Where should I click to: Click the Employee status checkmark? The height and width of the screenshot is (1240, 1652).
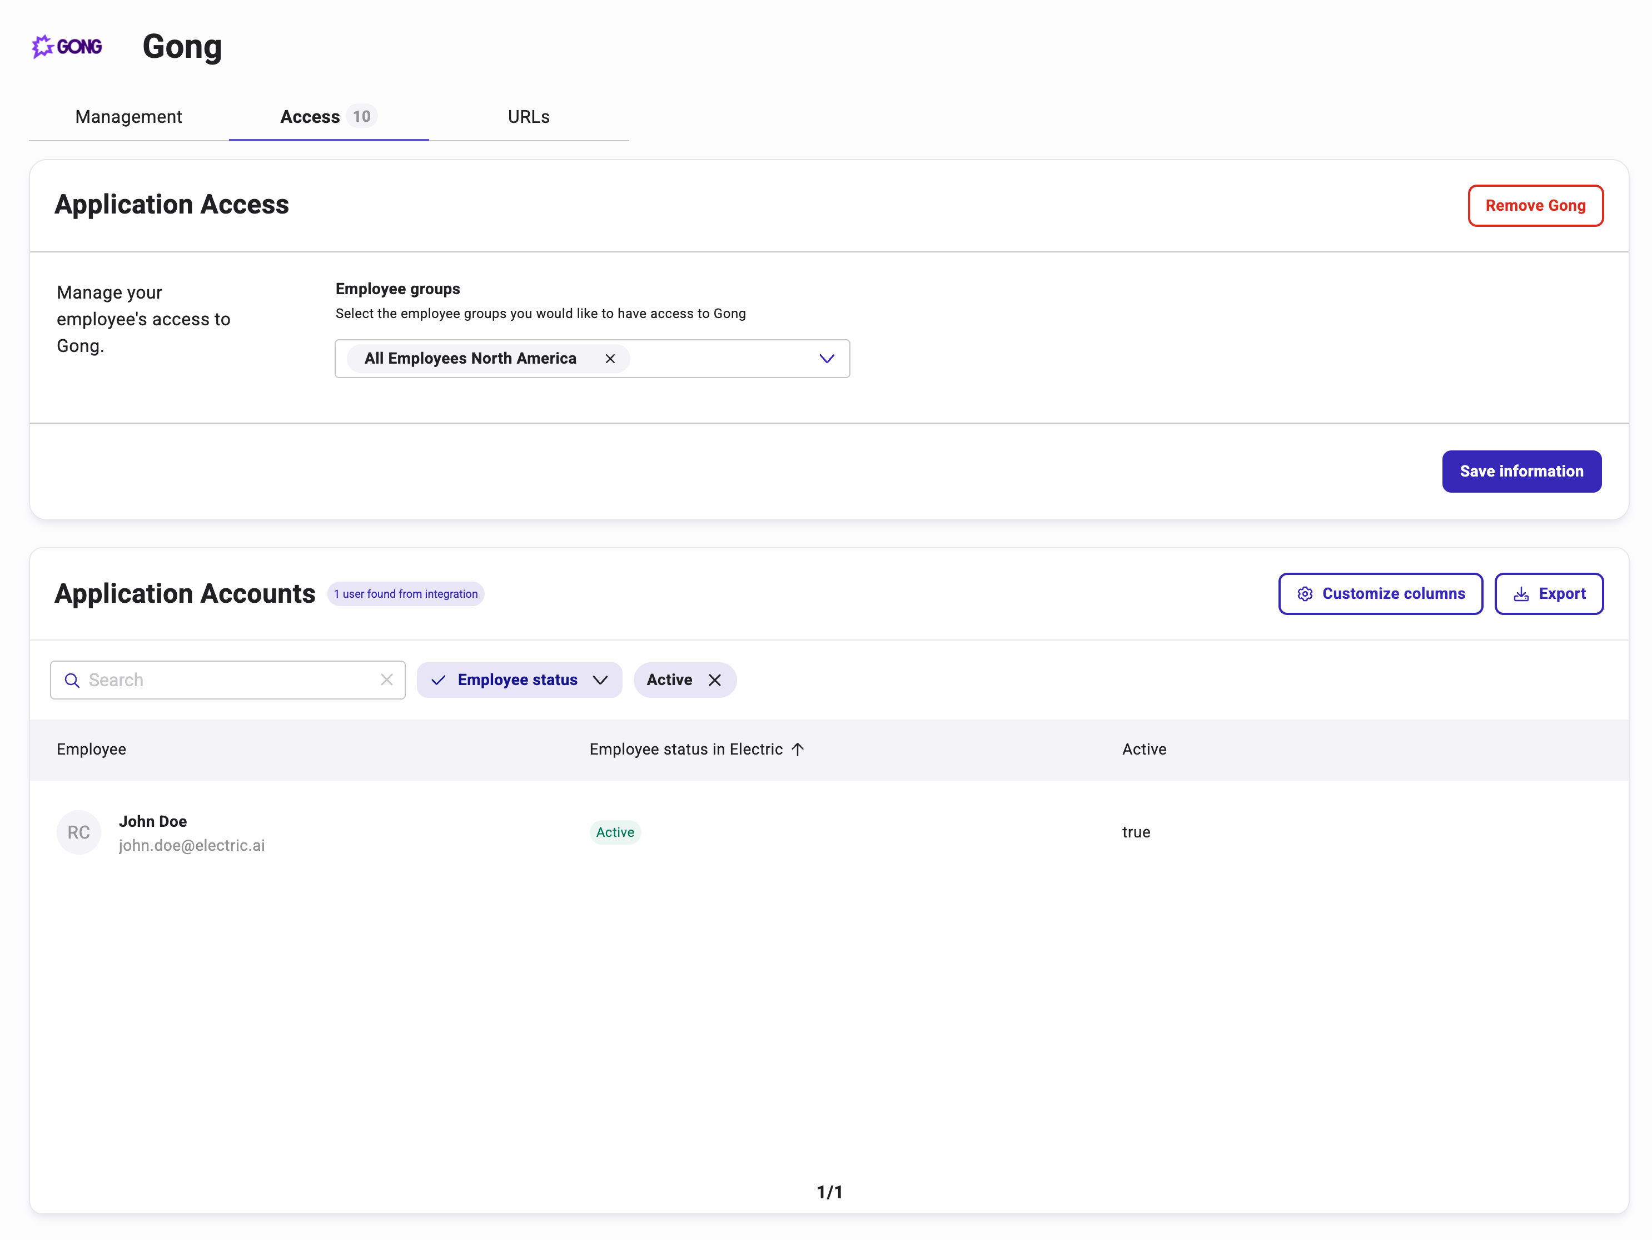coord(439,679)
